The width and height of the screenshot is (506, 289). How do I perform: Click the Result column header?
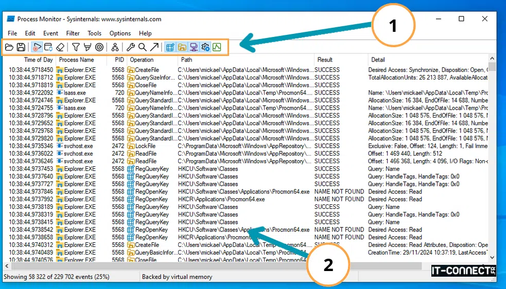(325, 60)
